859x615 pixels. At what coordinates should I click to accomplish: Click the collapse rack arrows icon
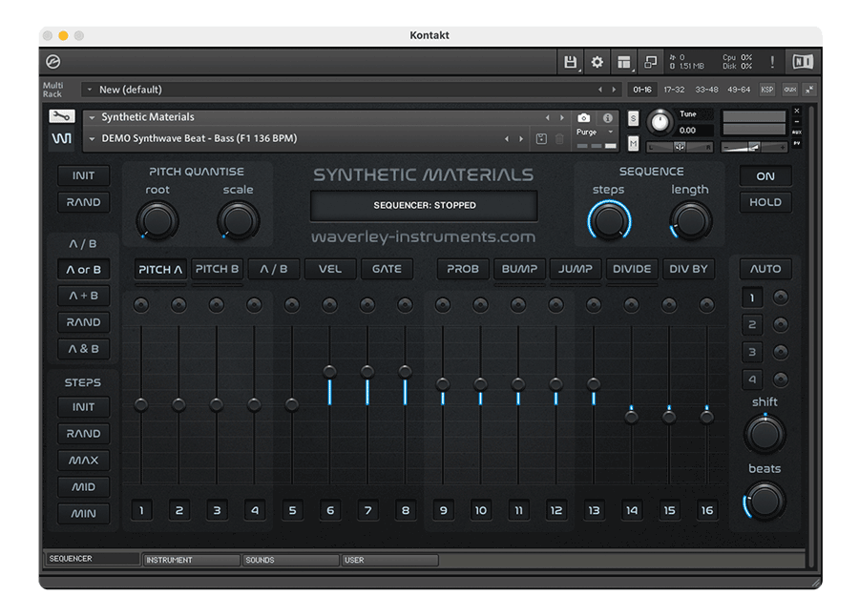[x=809, y=90]
